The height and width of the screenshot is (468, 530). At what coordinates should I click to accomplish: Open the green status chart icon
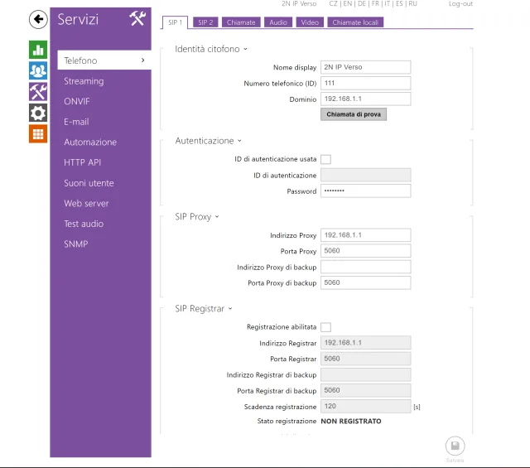click(38, 50)
